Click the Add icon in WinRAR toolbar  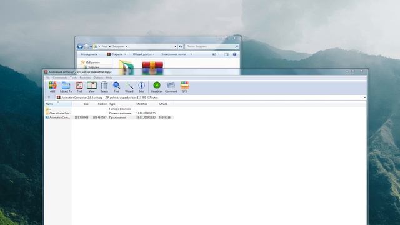(52, 87)
